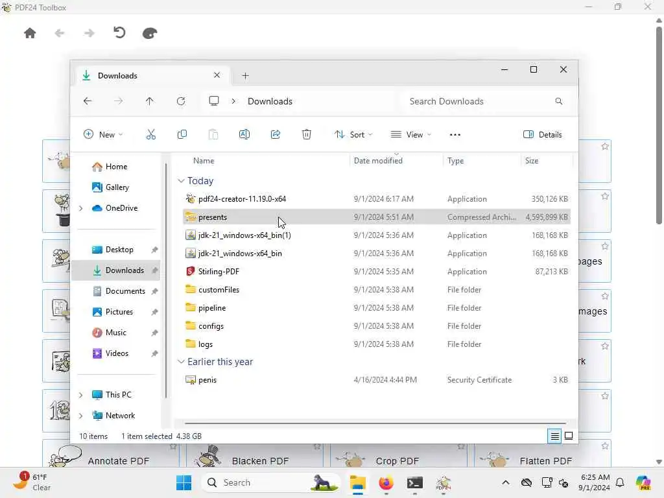Expand the This PC tree node

point(80,395)
